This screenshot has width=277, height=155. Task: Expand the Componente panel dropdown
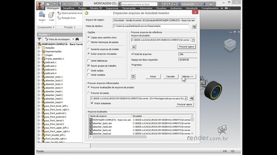click(54, 27)
